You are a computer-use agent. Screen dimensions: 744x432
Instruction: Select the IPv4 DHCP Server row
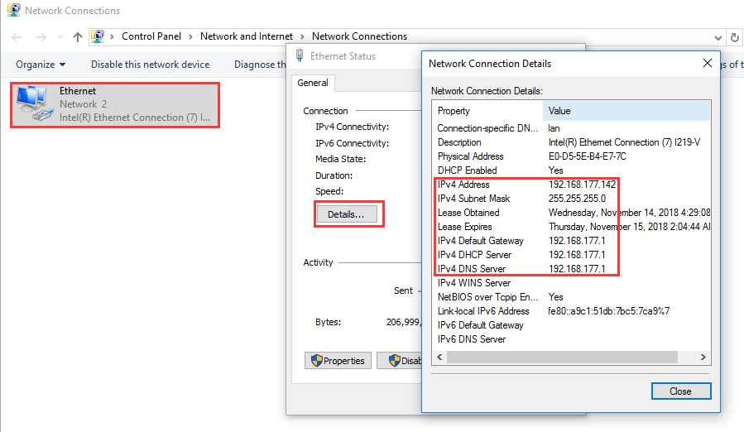(571, 255)
